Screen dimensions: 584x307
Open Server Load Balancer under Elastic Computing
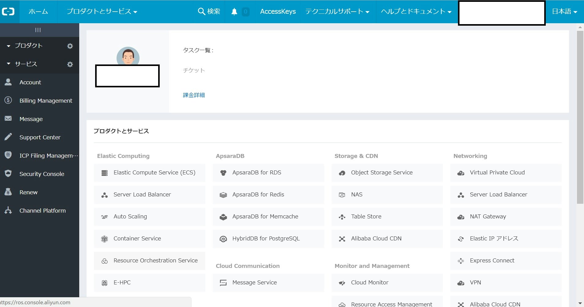pos(150,195)
